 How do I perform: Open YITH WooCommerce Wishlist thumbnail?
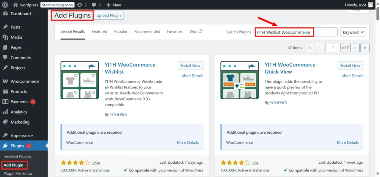click(79, 80)
